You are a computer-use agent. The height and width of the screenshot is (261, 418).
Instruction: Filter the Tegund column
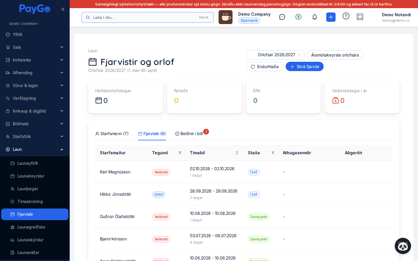coord(180,153)
